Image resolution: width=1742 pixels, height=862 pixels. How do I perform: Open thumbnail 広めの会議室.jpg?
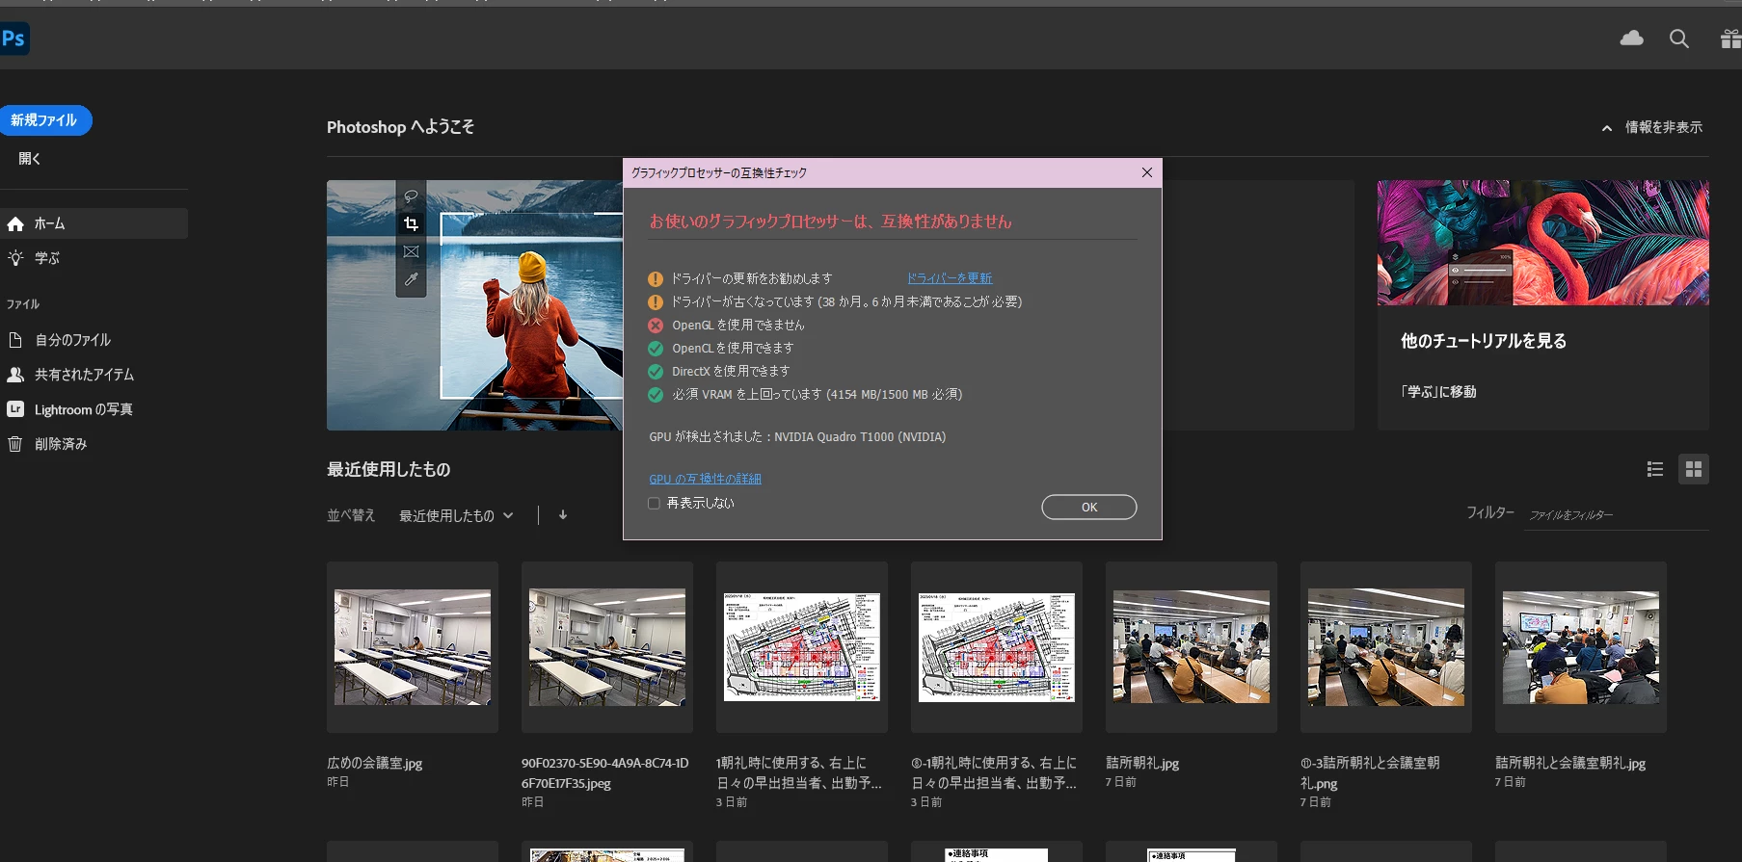(413, 647)
